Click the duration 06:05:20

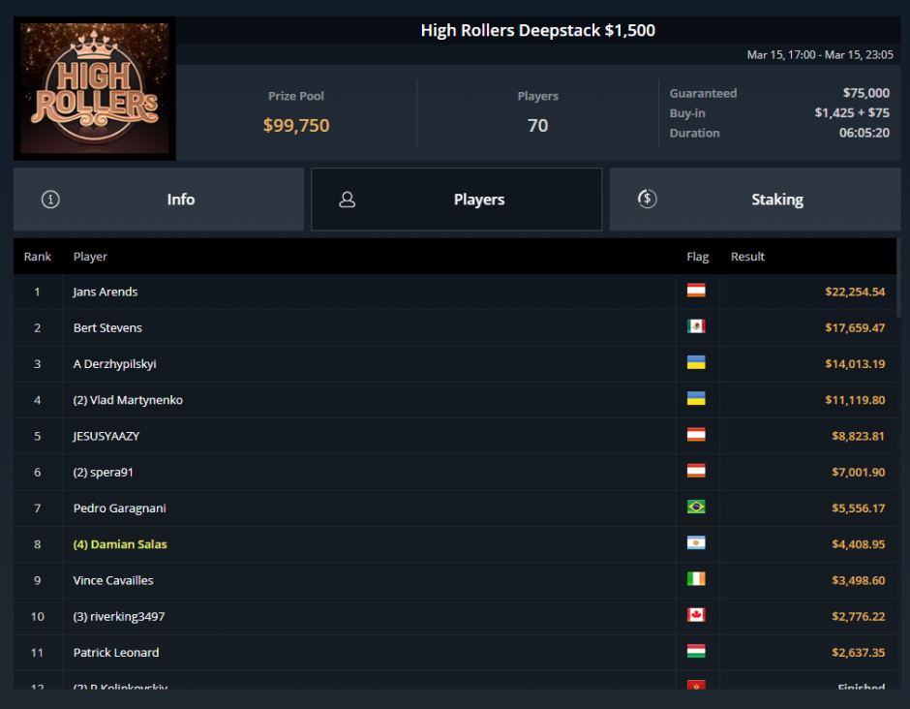[x=864, y=133]
